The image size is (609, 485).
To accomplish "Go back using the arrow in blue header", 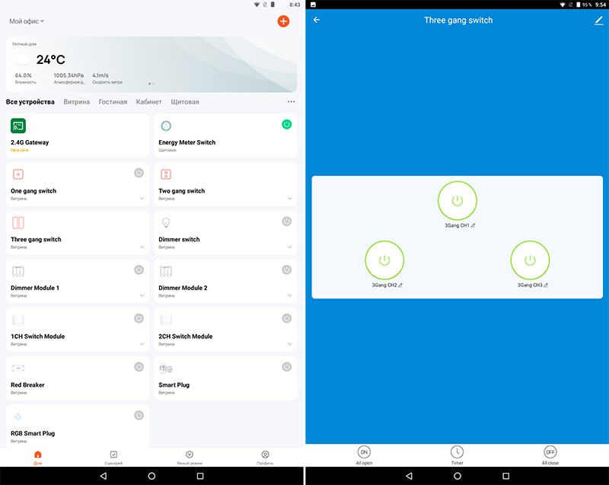I will (x=317, y=21).
